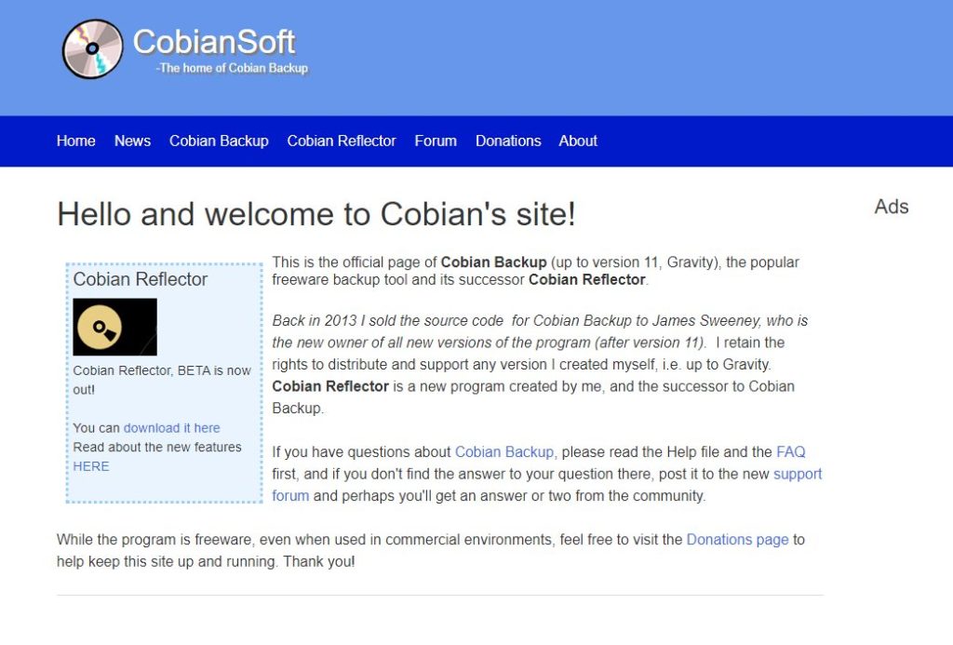Follow the 'Donations page' text link
This screenshot has width=953, height=645.
tap(737, 540)
